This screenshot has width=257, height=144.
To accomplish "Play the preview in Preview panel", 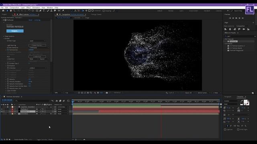I will pyautogui.click(x=236, y=18).
